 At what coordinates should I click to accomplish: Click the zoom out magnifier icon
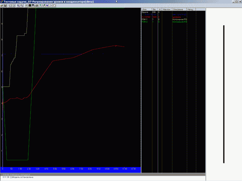click(22, 6)
